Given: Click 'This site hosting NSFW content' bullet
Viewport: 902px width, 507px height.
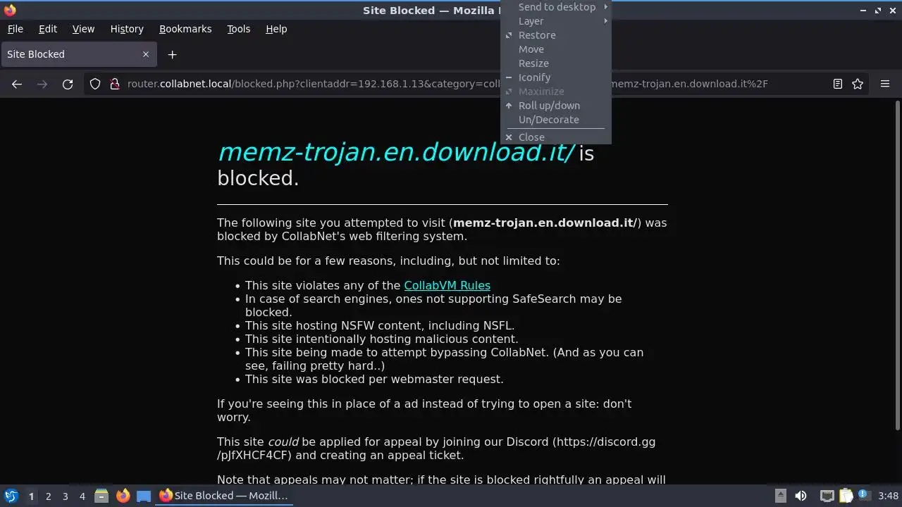Looking at the screenshot, I should point(380,325).
